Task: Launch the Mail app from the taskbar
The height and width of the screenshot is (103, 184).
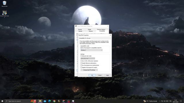Action: point(45,101)
